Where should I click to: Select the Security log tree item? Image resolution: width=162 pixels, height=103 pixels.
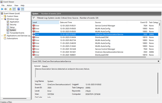point(13,25)
